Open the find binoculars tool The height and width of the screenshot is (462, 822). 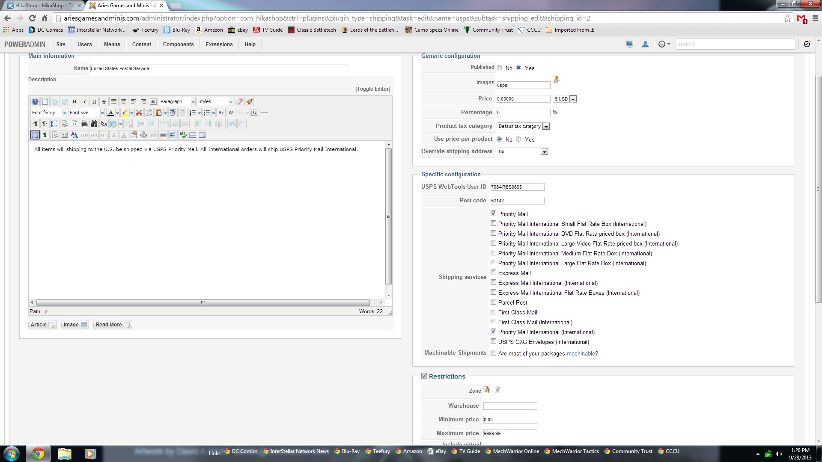[94, 124]
